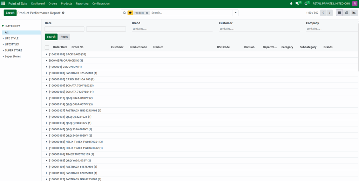This screenshot has width=359, height=181.
Task: Click the Customer contains field
Action: pyautogui.click(x=259, y=29)
